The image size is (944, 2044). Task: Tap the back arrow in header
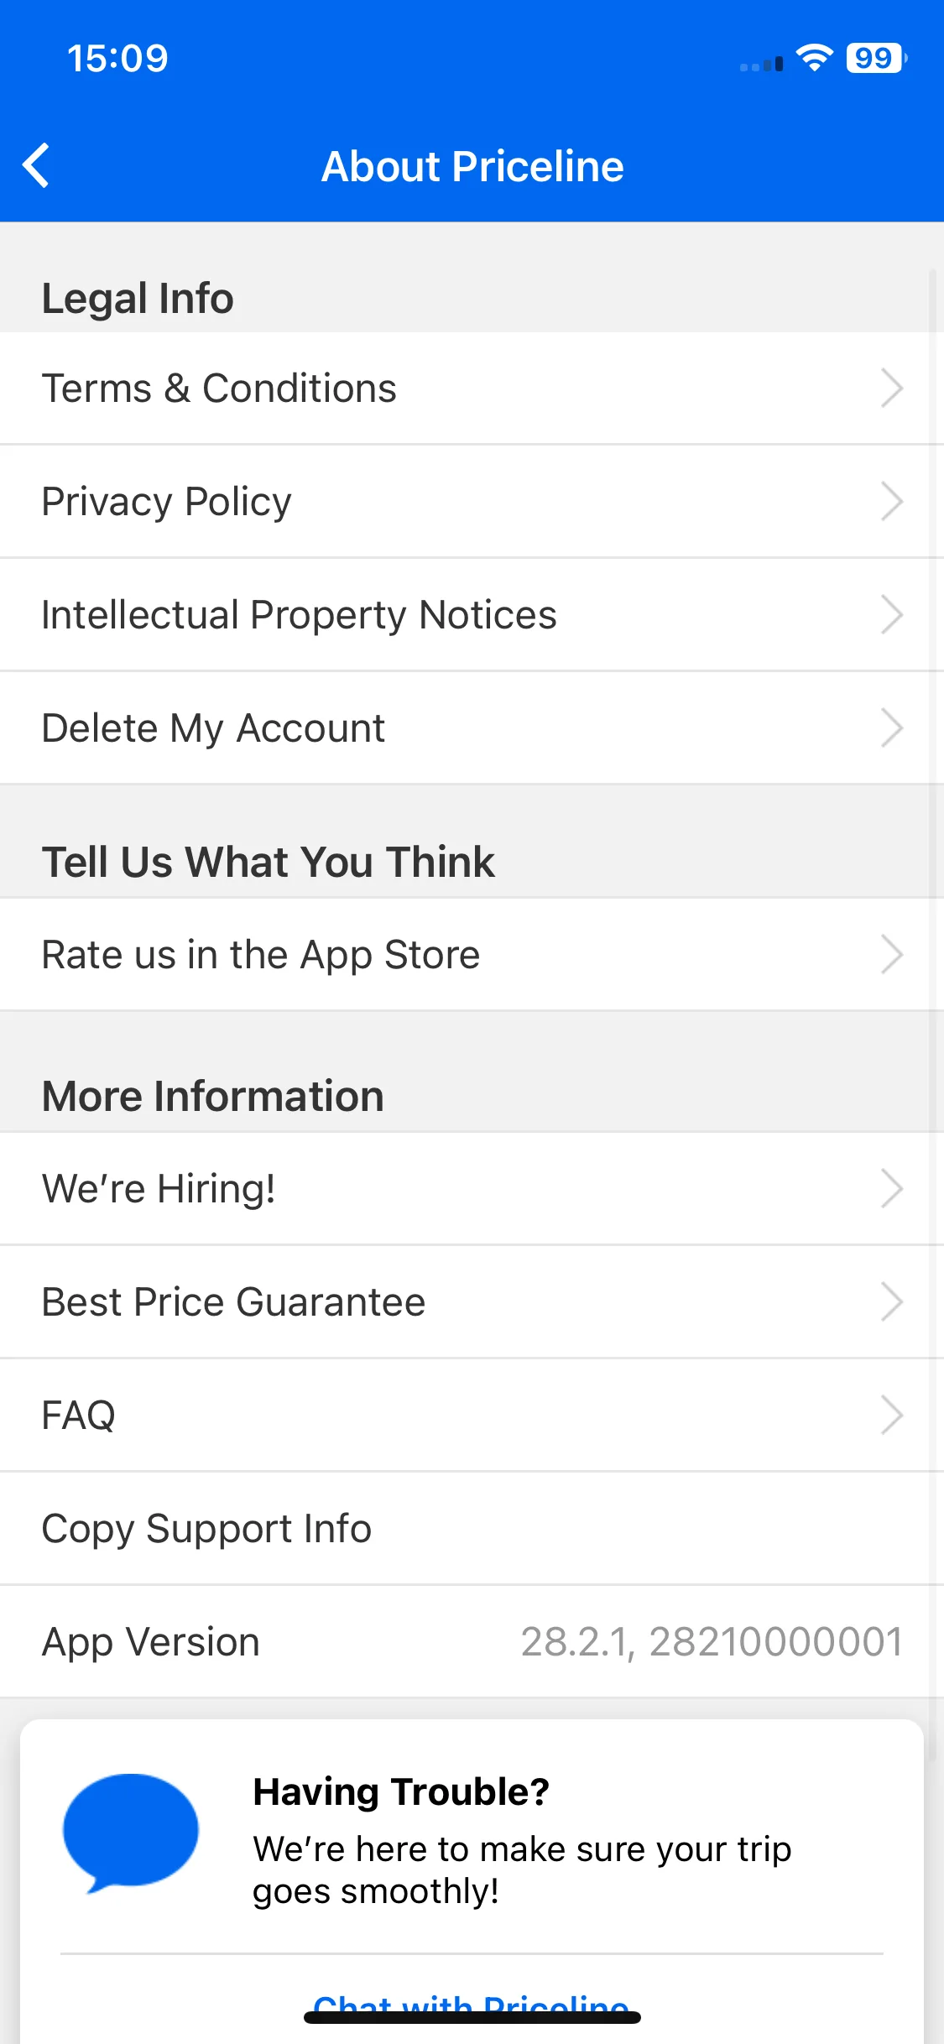36,165
